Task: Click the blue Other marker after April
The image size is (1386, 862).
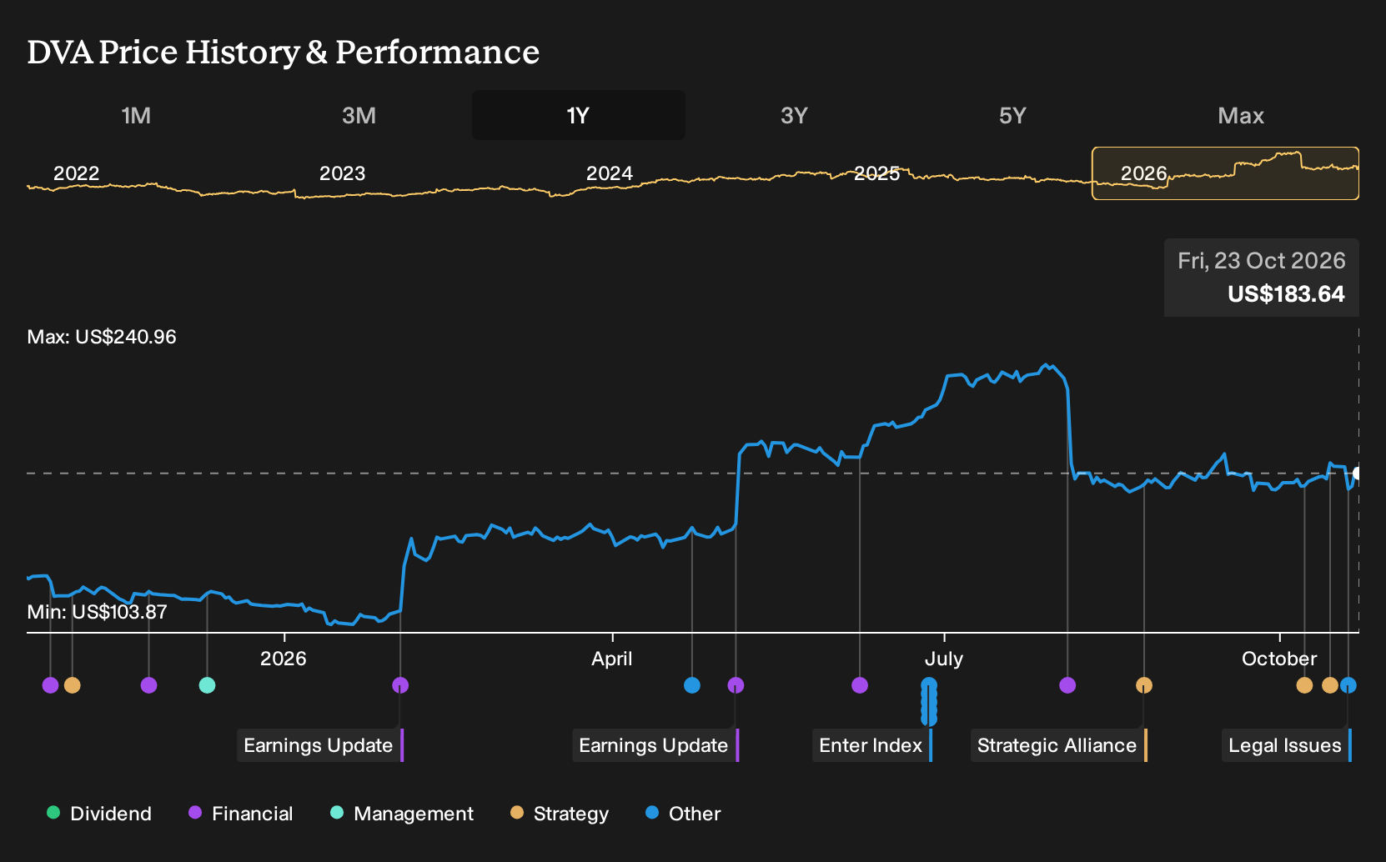Action: [x=692, y=685]
